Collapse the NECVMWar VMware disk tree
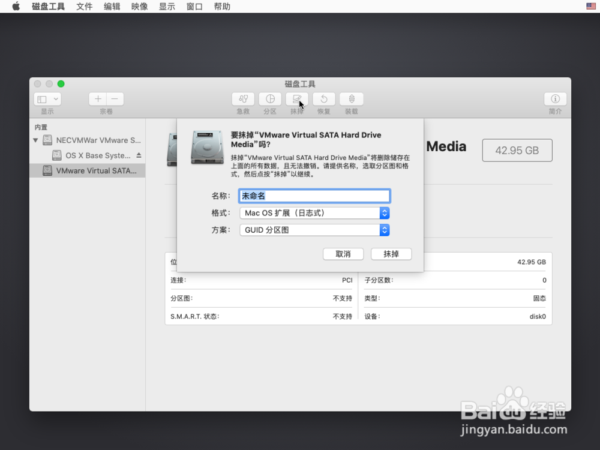Screen dimensions: 600x450 (x=35, y=140)
